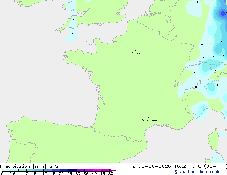This screenshot has height=175, width=227.
Task: Click the Paris city label
Action: pos(135,53)
